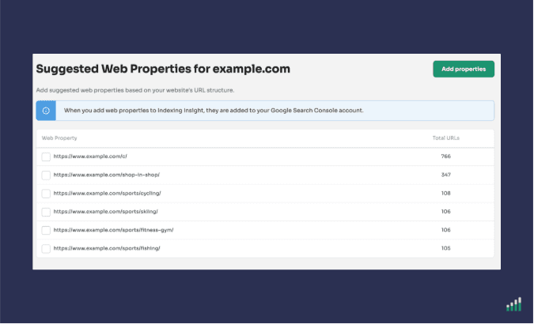
Task: Tick the sports/cycling property checkbox
Action: (x=46, y=193)
